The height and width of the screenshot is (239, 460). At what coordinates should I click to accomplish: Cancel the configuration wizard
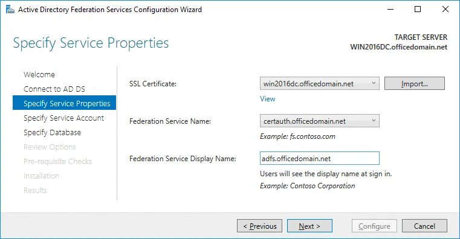pyautogui.click(x=424, y=226)
